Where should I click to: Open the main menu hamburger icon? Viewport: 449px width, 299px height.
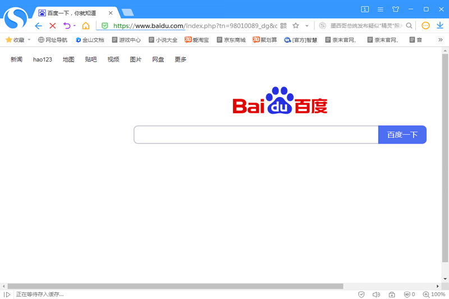click(x=381, y=9)
